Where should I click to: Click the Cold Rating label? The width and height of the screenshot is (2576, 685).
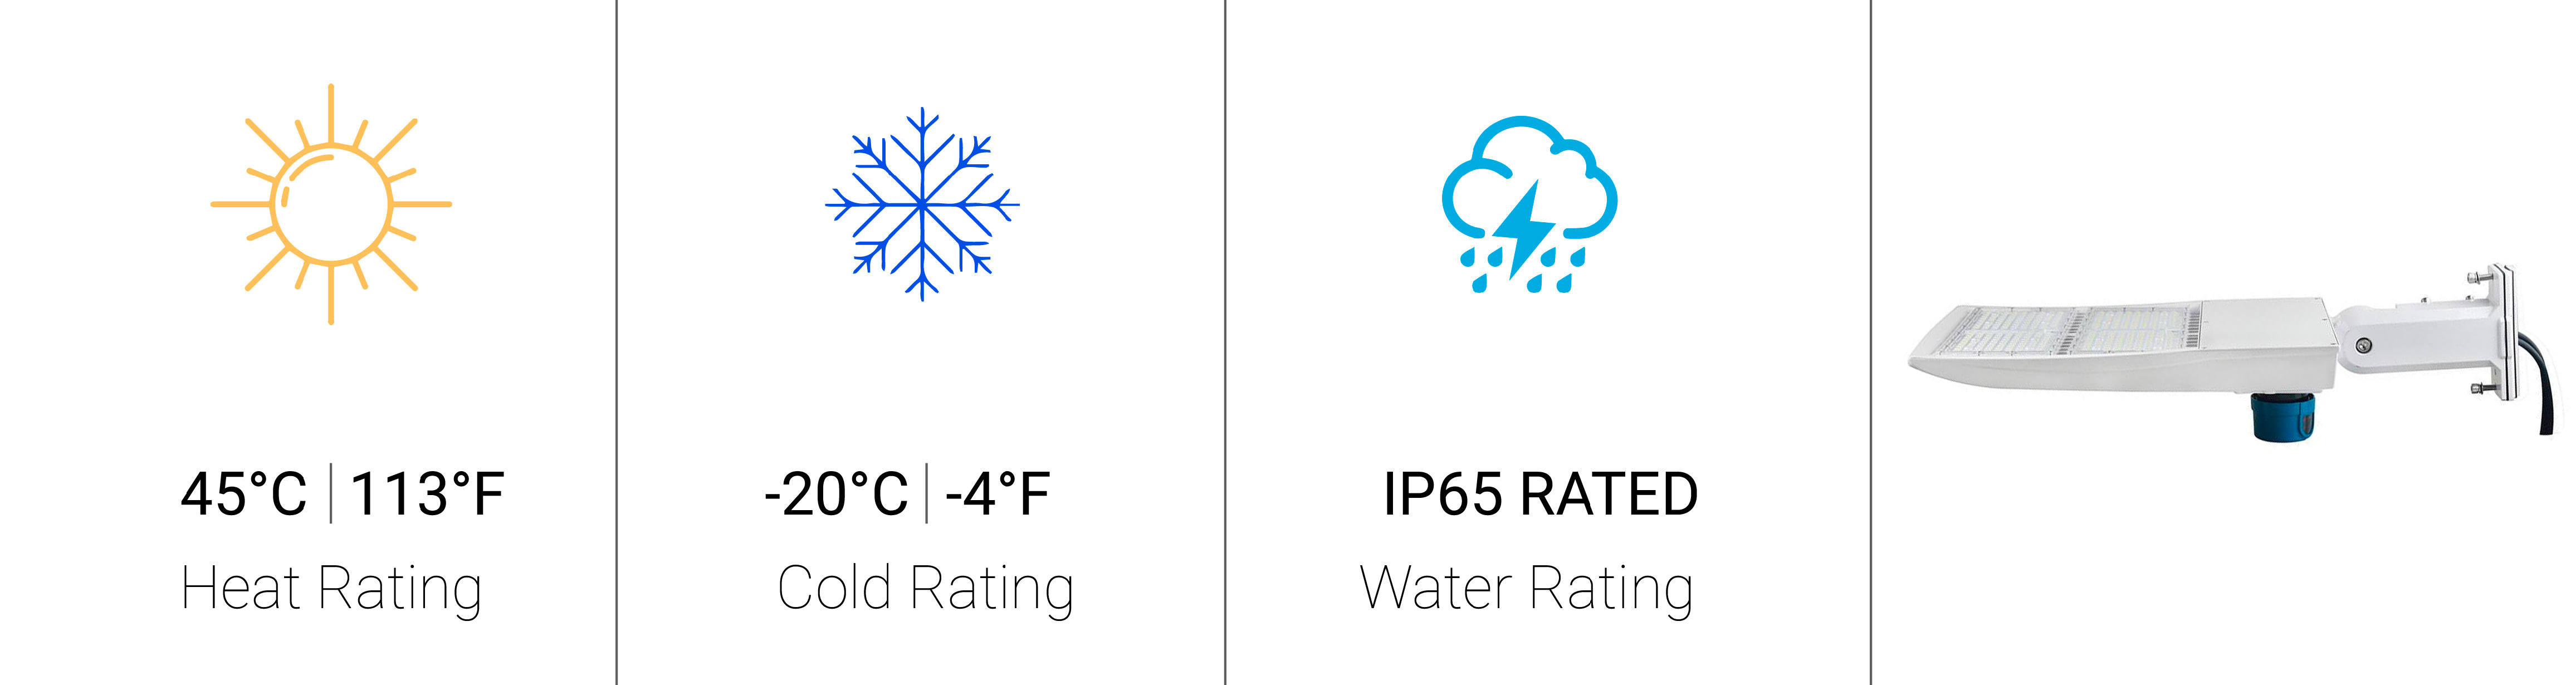tap(925, 589)
